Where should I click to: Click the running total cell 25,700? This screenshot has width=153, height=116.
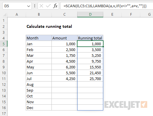[x=90, y=79]
